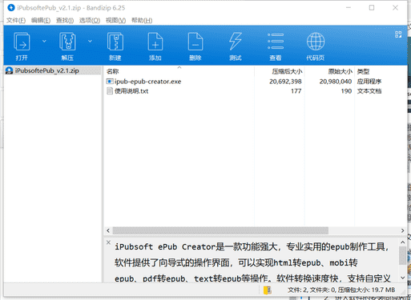This screenshot has height=300, width=411.
Task: Select iPubsoftePub_v2.1.zip in the tree pane
Action: point(53,70)
